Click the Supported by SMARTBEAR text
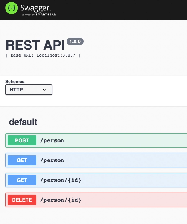Viewport: 187px width, 224px height. point(38,15)
